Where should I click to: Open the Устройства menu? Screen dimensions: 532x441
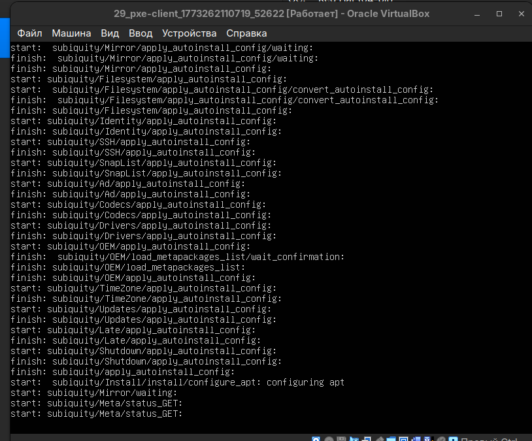(189, 33)
